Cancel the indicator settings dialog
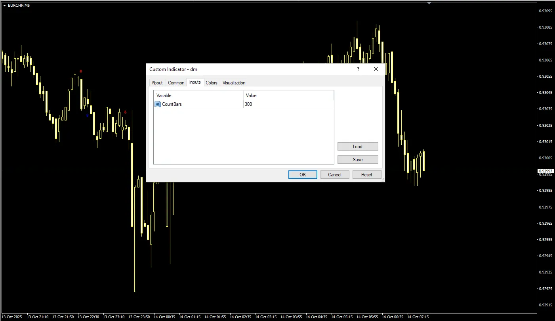The width and height of the screenshot is (555, 321). point(335,175)
